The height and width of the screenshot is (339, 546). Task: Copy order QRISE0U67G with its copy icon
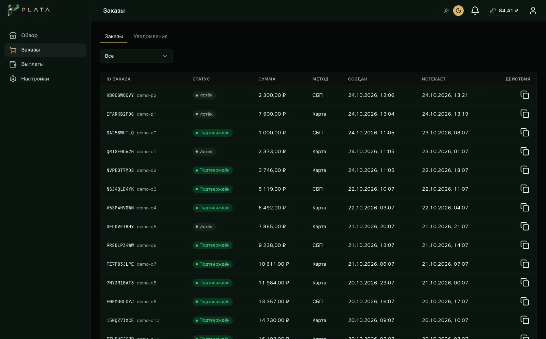tap(525, 151)
